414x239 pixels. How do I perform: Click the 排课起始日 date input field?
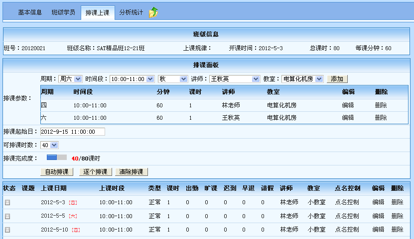(73, 132)
